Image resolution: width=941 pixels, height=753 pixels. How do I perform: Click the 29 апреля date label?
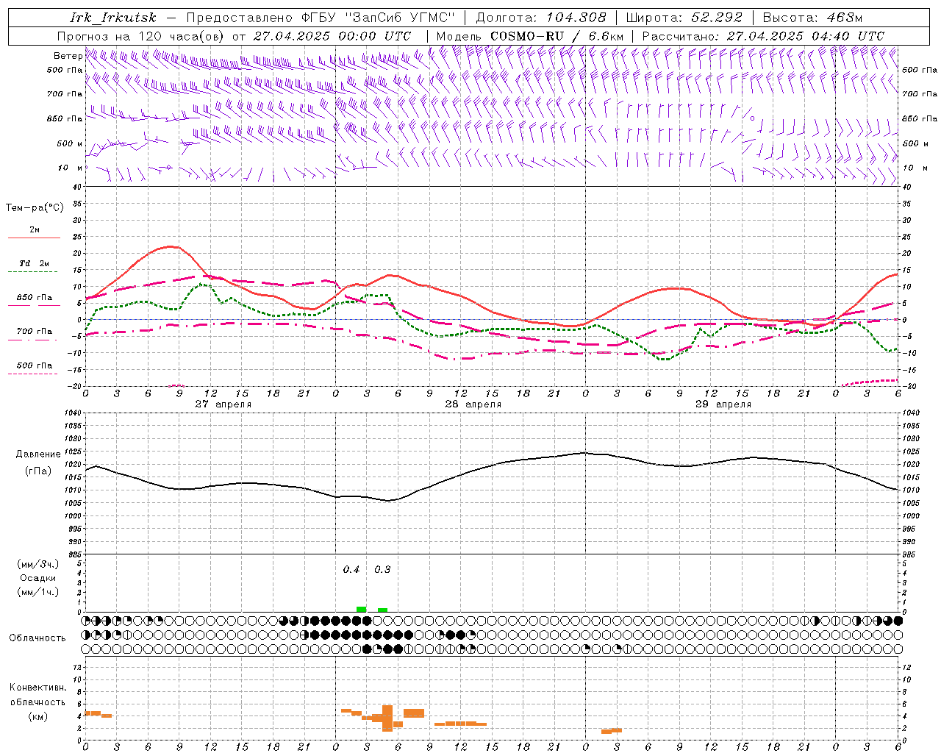(x=723, y=404)
